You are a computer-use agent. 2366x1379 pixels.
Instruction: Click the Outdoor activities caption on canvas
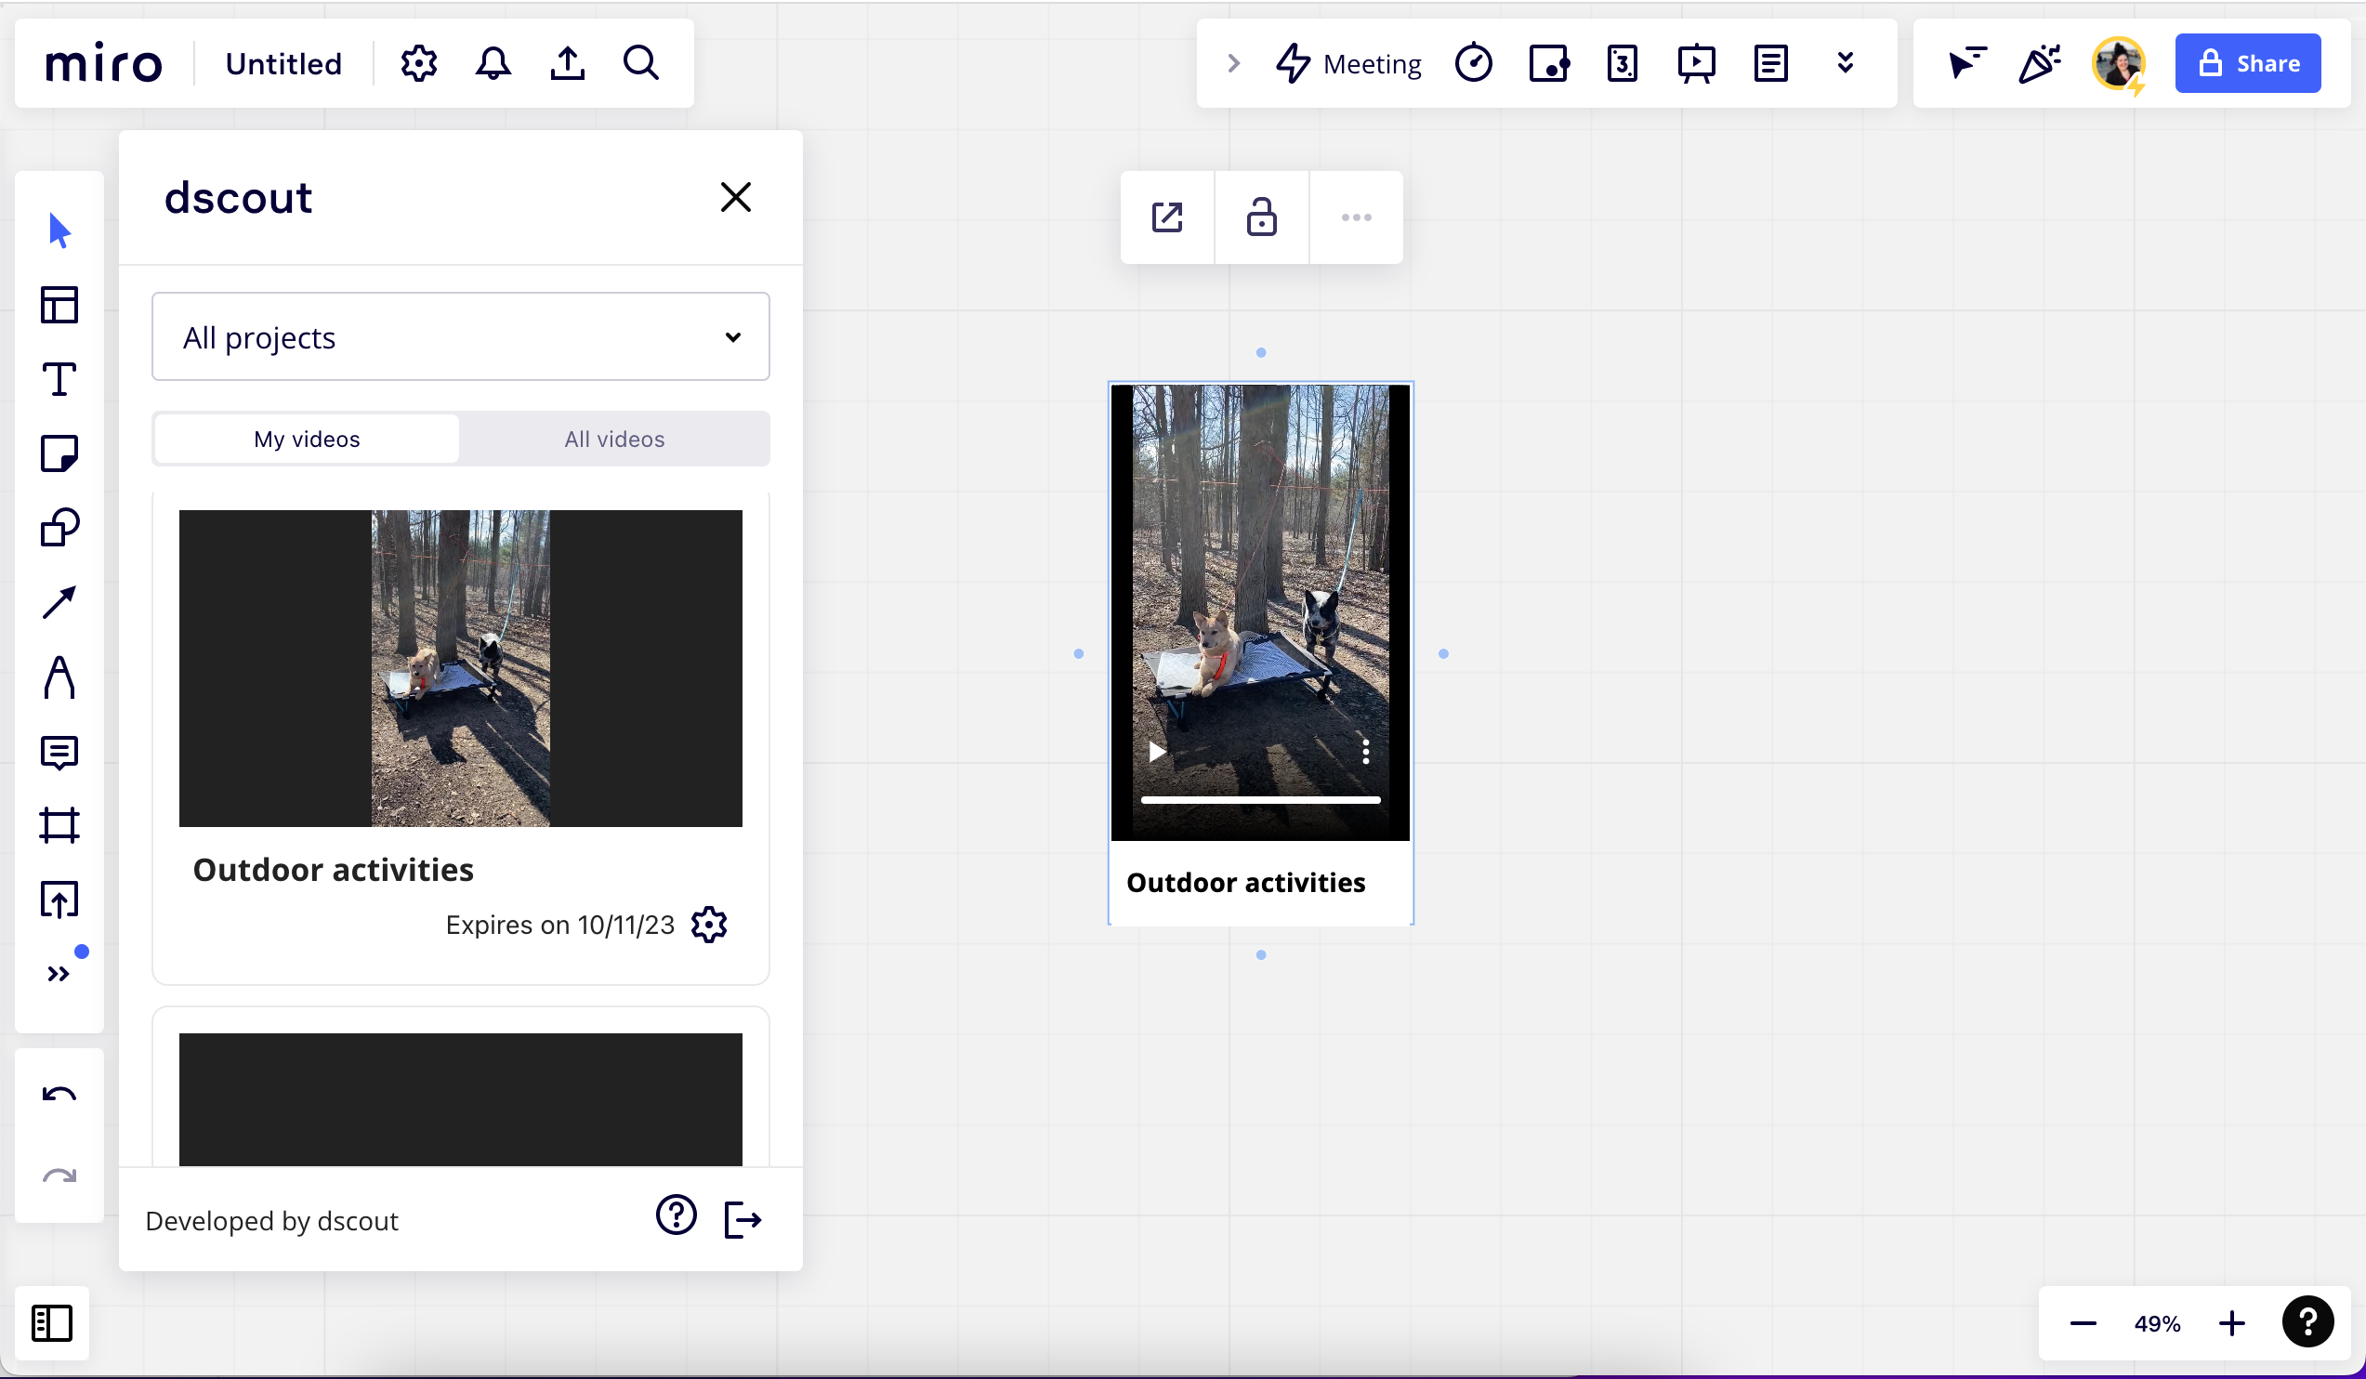point(1245,883)
